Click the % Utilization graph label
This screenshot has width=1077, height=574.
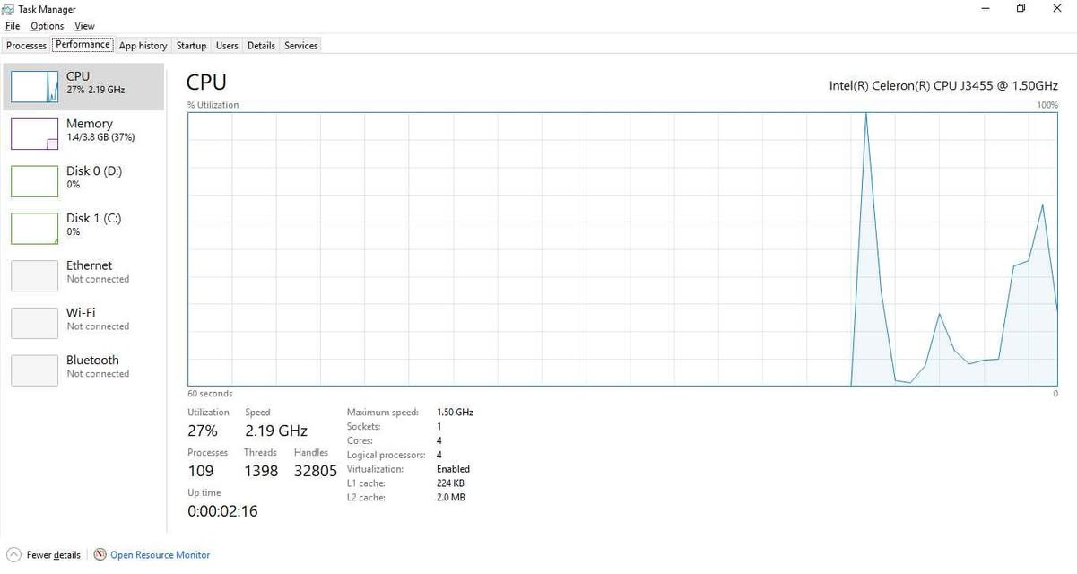coord(213,105)
